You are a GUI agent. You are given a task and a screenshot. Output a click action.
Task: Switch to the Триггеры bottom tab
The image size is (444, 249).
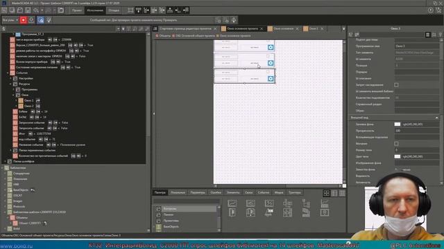point(294,192)
